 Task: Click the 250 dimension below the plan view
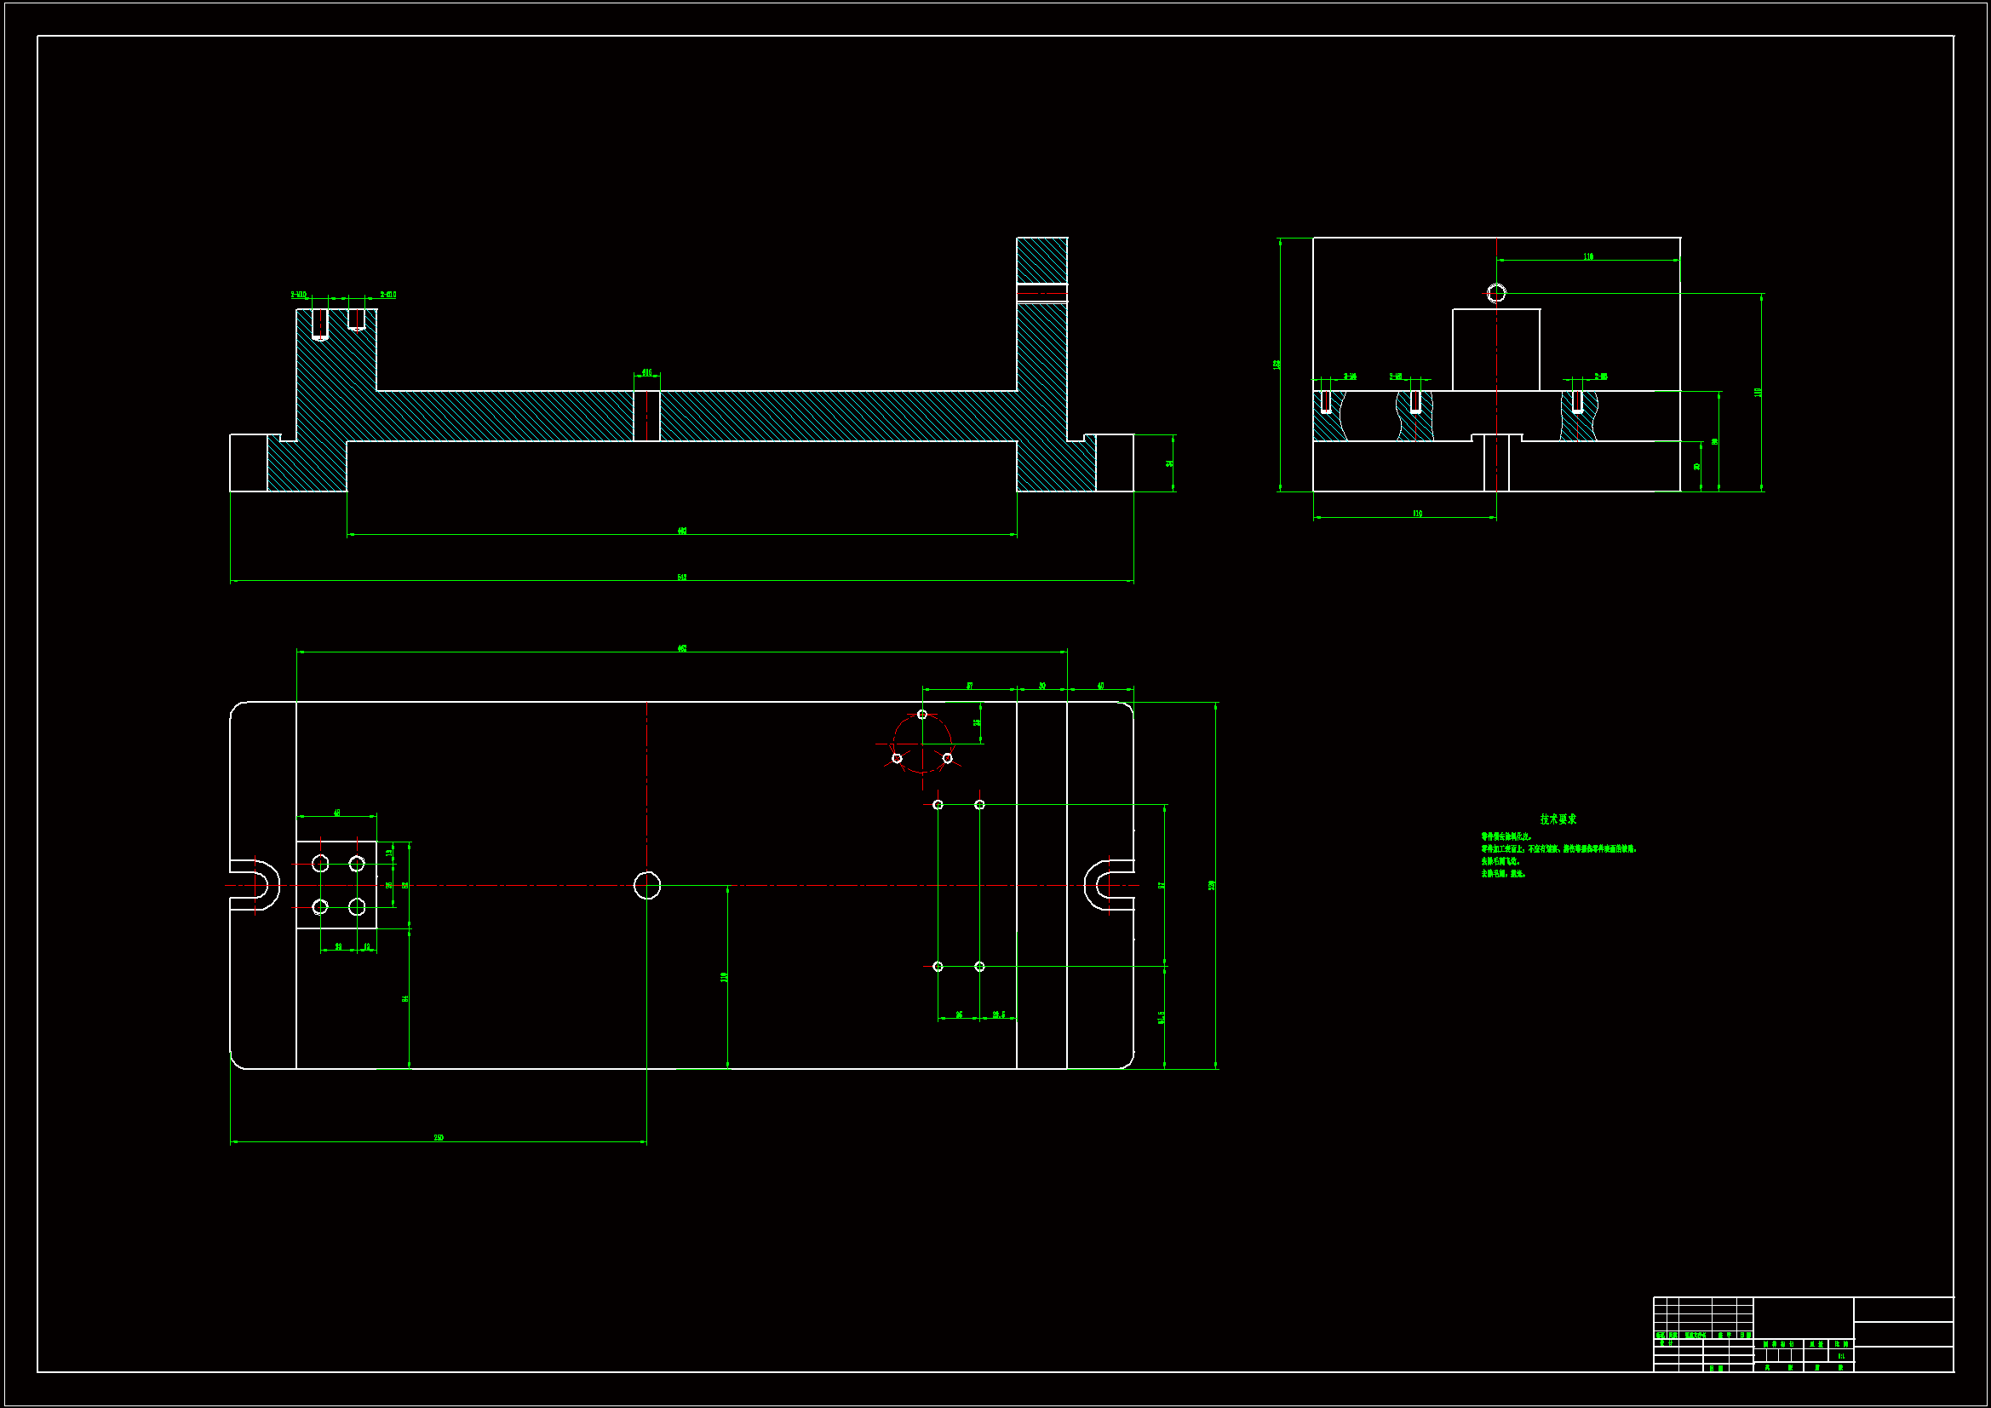tap(439, 1138)
